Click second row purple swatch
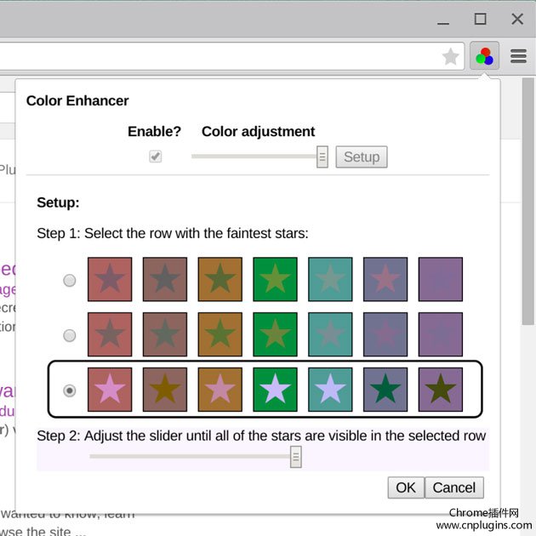 pyautogui.click(x=441, y=334)
